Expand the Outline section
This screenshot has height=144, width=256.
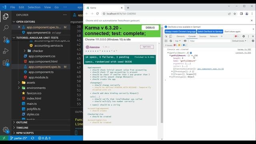14,122
